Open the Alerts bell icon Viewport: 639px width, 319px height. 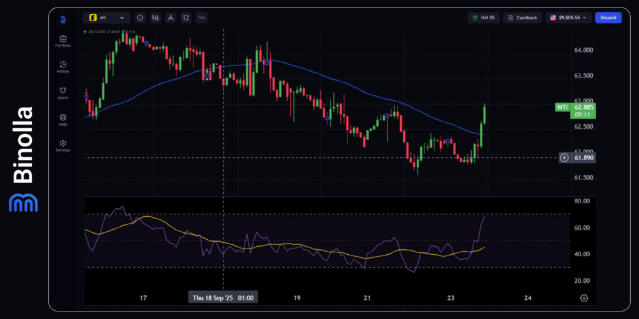pos(62,91)
